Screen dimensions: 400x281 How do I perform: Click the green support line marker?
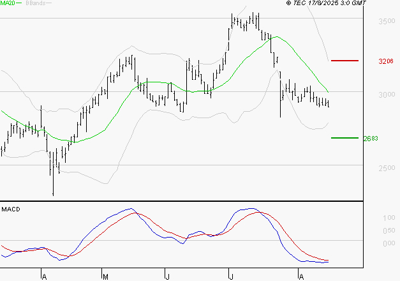coord(344,138)
